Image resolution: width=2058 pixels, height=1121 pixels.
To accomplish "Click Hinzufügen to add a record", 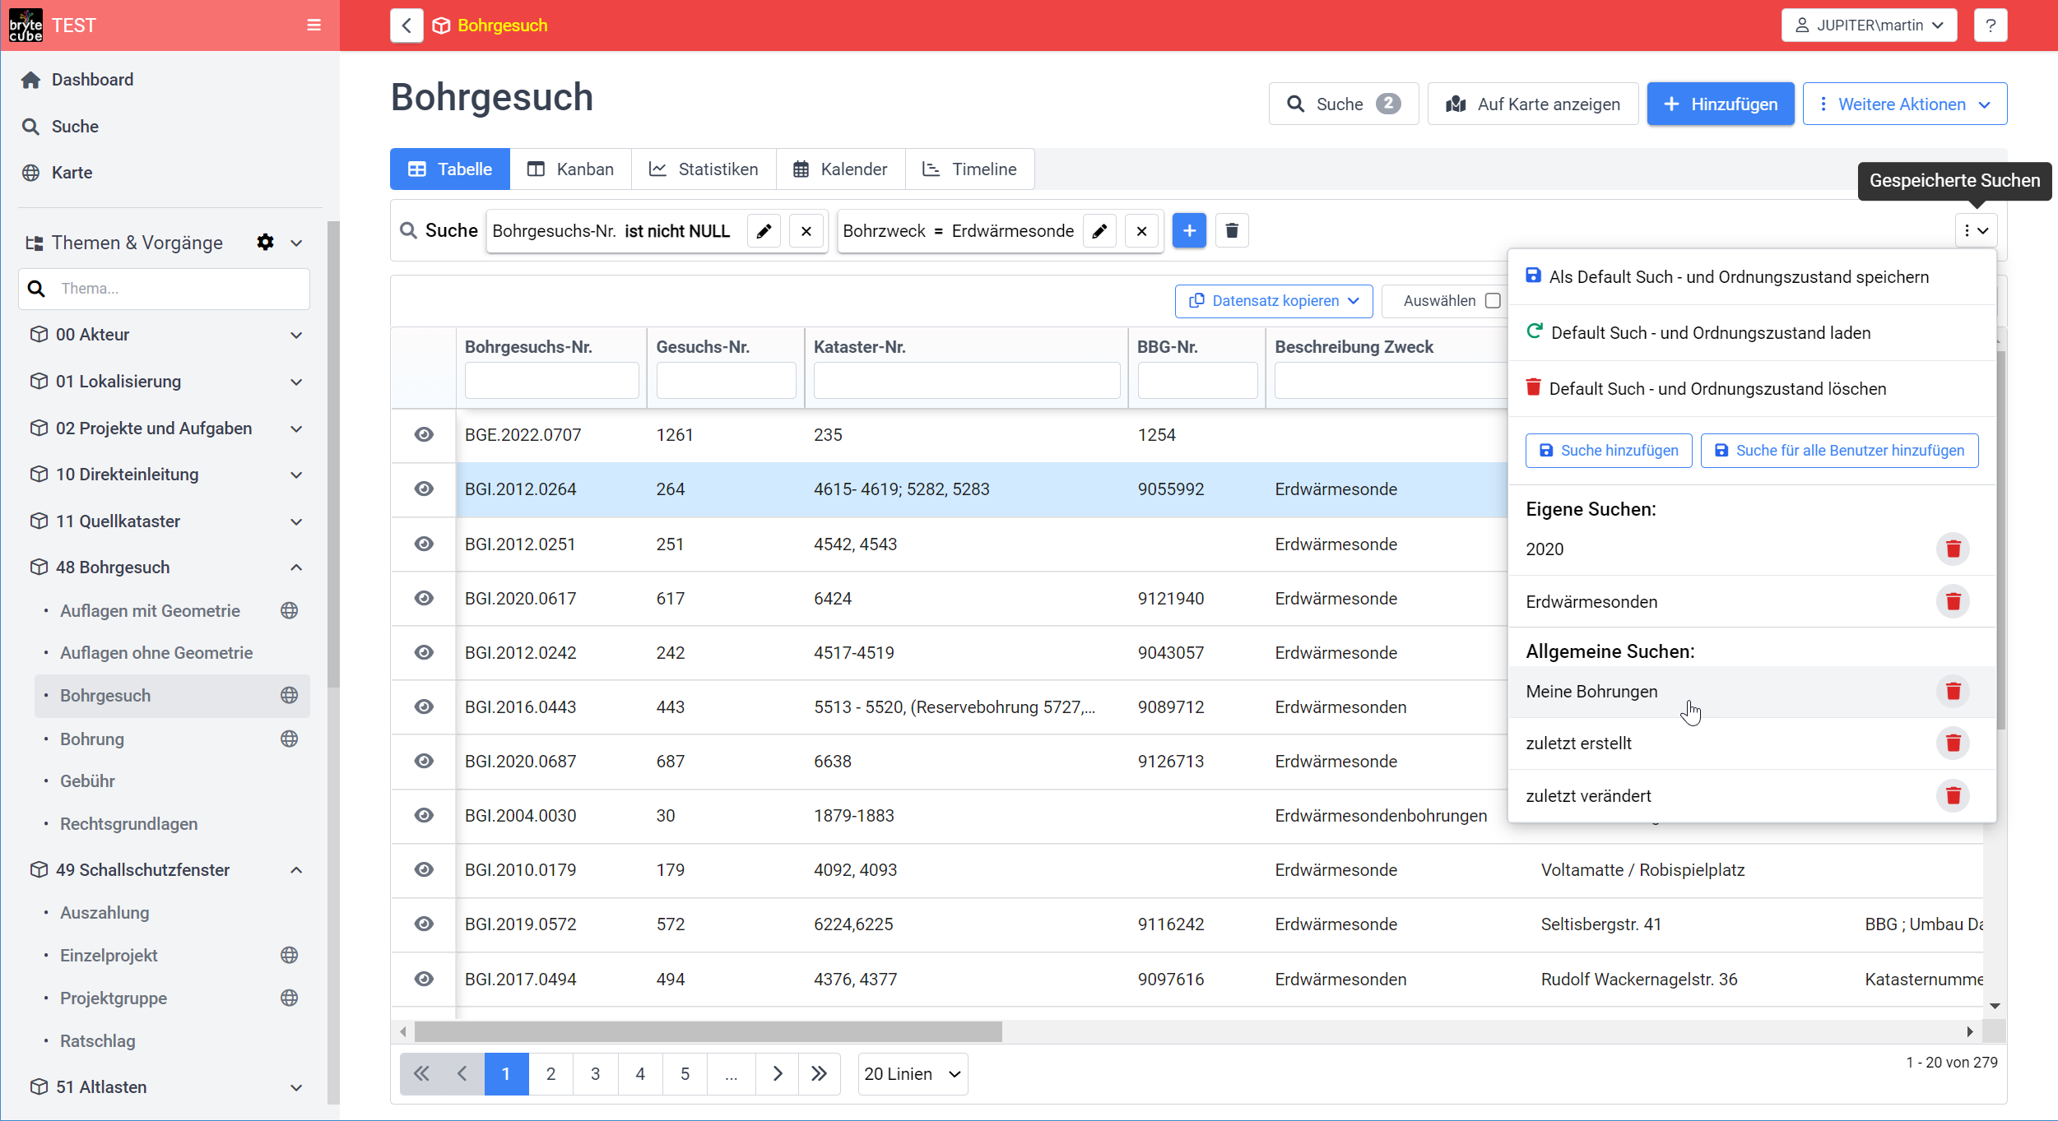I will coord(1721,104).
